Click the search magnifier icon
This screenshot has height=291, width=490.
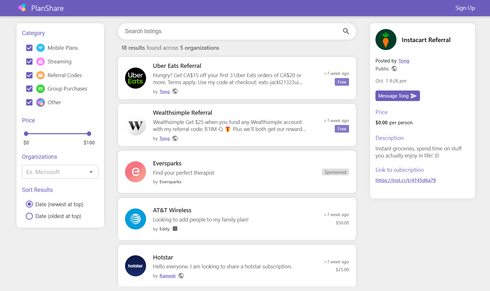pyautogui.click(x=346, y=31)
